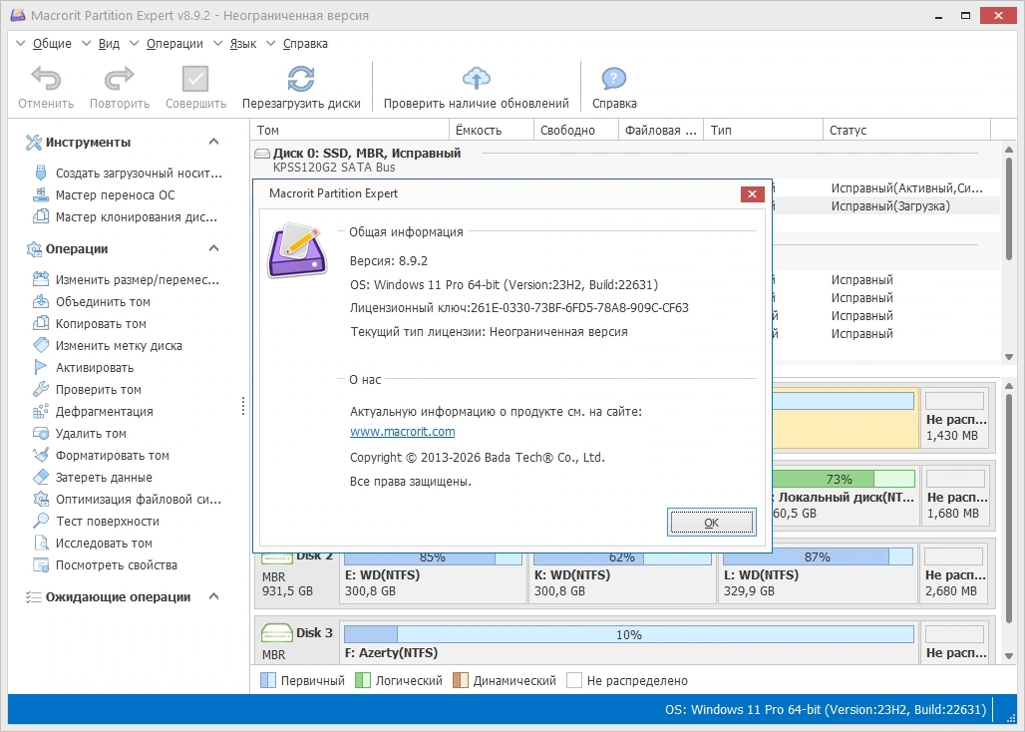Click the Файловая column header

click(x=660, y=130)
